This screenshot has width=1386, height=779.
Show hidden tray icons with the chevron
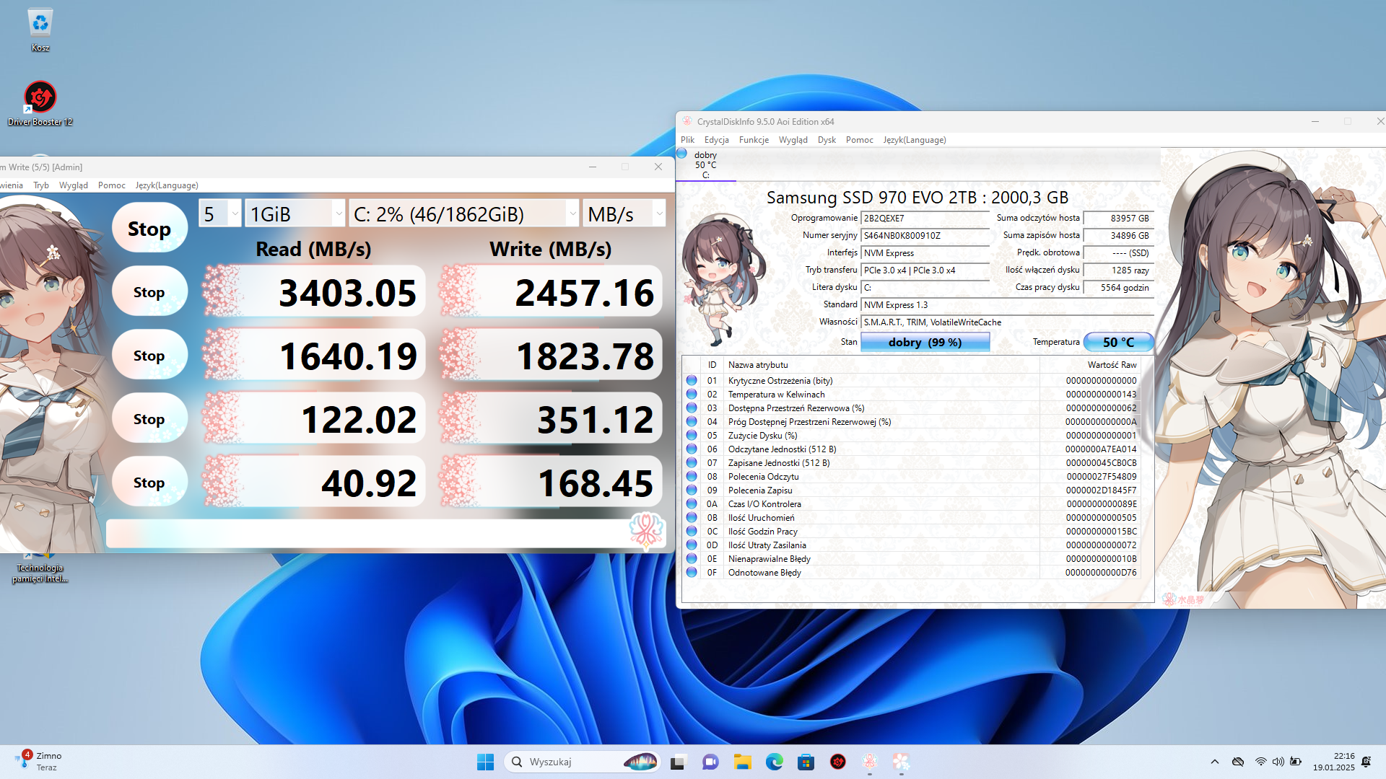(1215, 762)
